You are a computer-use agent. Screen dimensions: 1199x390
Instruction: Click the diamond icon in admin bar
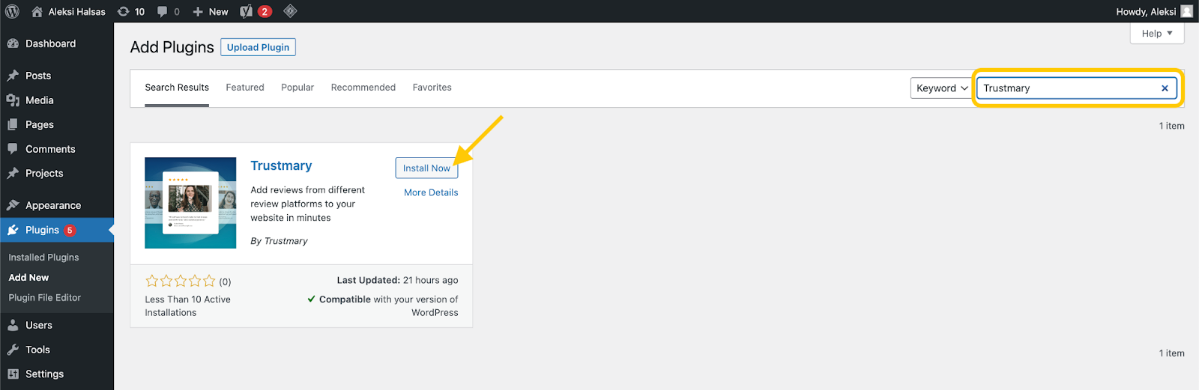click(x=290, y=11)
